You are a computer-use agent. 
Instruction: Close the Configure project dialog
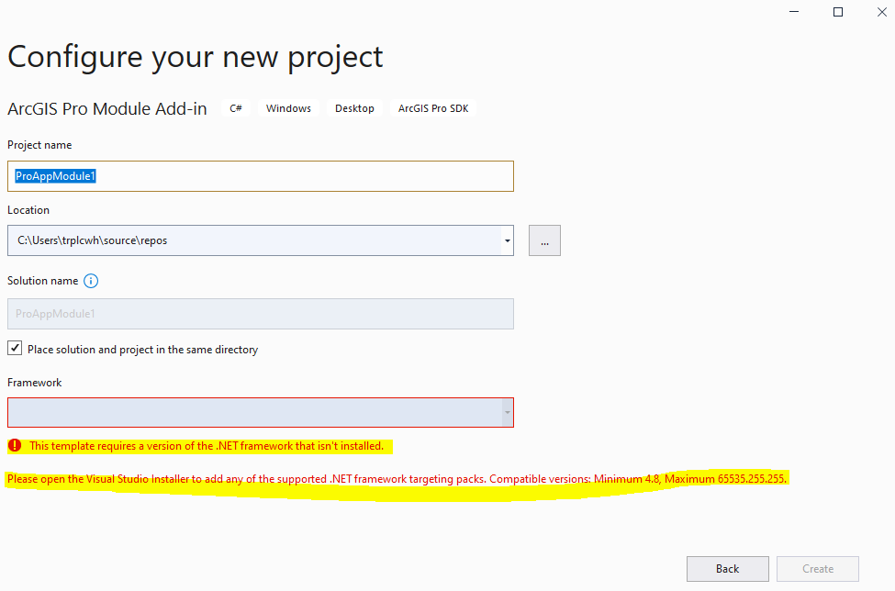click(x=882, y=12)
